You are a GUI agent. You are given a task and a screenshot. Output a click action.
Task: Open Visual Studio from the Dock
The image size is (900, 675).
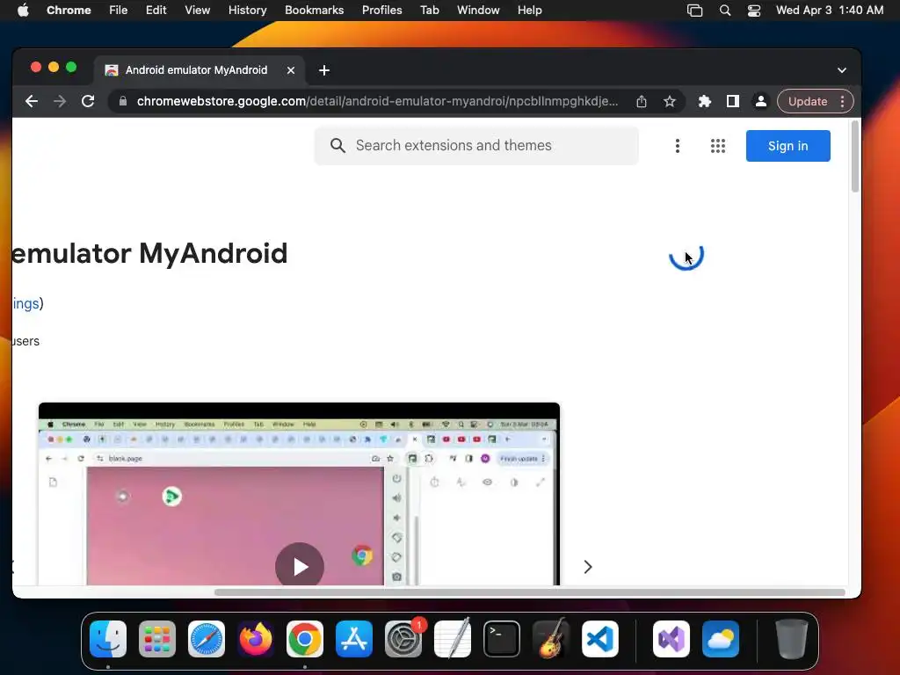671,639
